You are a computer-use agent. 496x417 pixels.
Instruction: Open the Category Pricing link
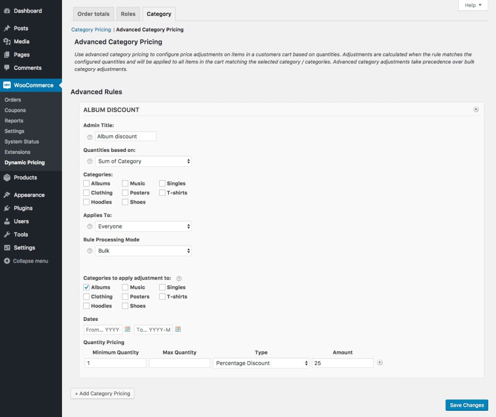[x=91, y=30]
